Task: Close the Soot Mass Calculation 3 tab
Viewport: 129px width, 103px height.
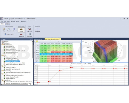Action: tap(60, 39)
